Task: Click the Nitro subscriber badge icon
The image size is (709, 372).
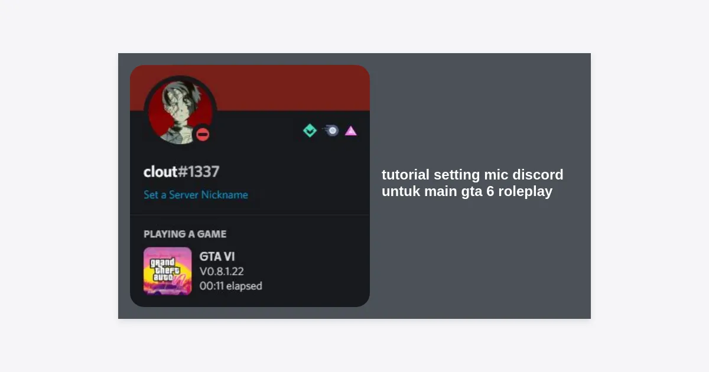Action: [x=331, y=130]
